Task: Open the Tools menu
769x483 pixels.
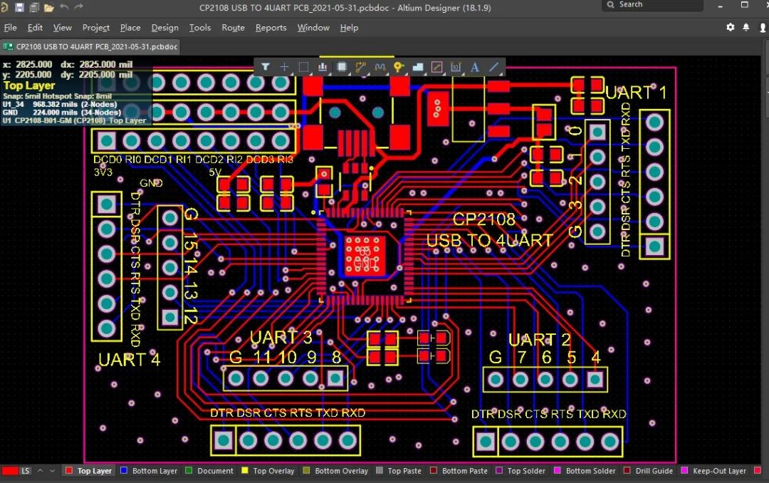Action: (x=200, y=28)
